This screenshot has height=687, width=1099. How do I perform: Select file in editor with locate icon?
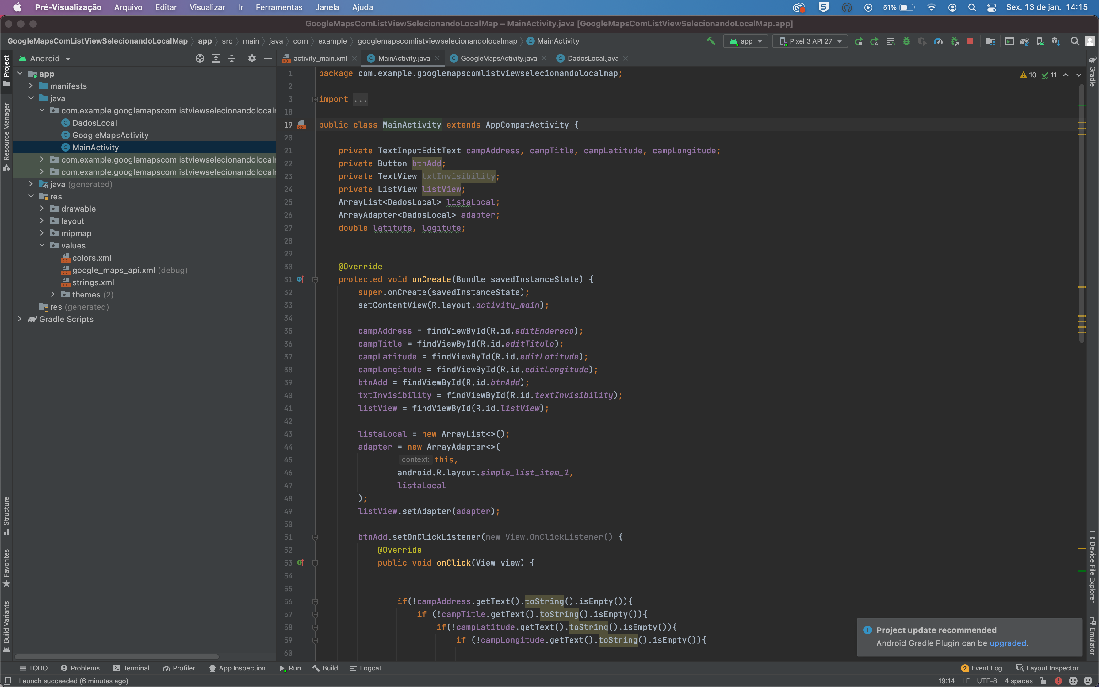coord(200,58)
